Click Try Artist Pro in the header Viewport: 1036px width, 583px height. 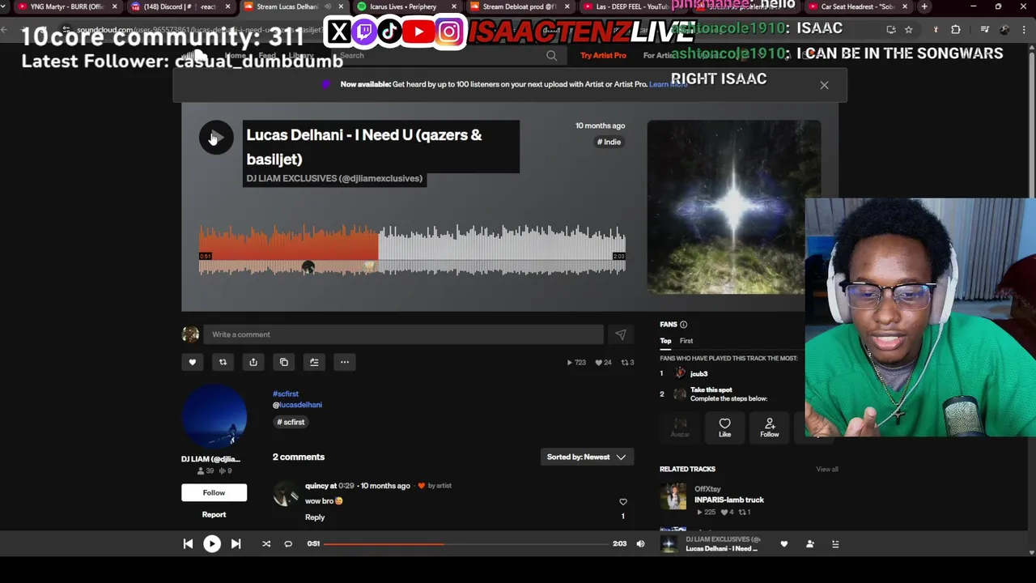coord(603,56)
